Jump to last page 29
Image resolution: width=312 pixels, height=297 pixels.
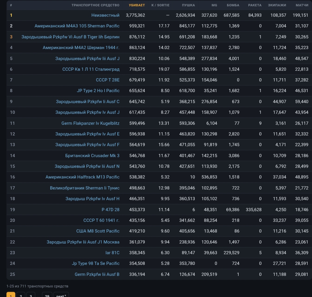click(x=47, y=295)
